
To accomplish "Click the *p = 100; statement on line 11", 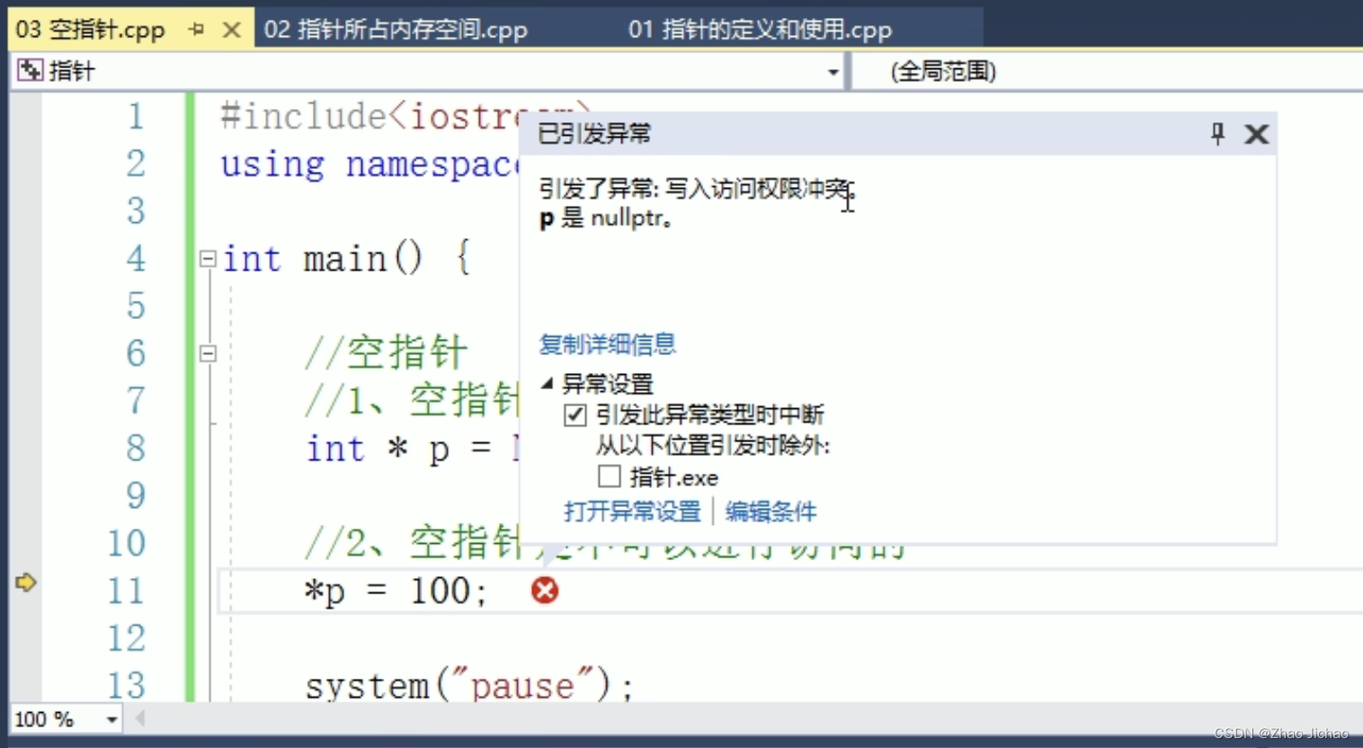I will (396, 592).
